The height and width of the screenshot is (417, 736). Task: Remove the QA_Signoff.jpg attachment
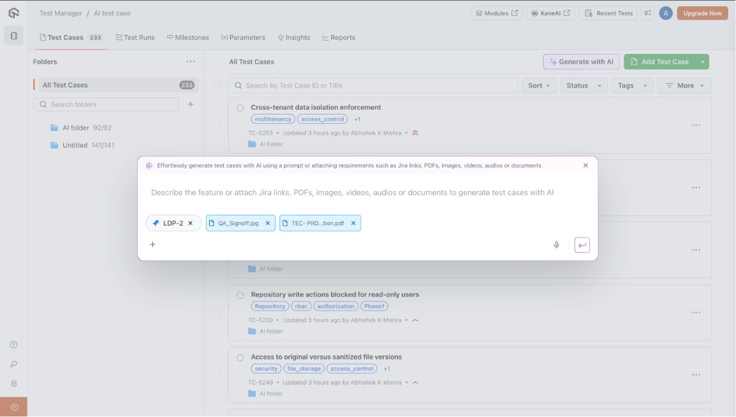(267, 224)
